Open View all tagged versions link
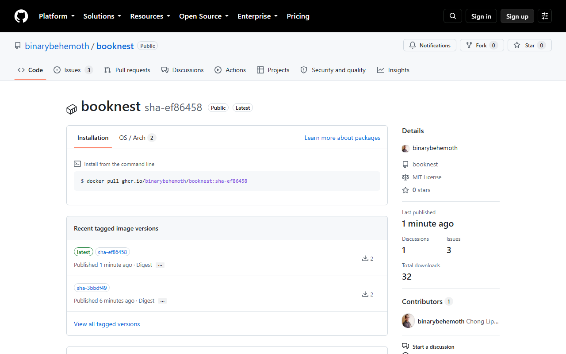566x354 pixels. pyautogui.click(x=107, y=324)
